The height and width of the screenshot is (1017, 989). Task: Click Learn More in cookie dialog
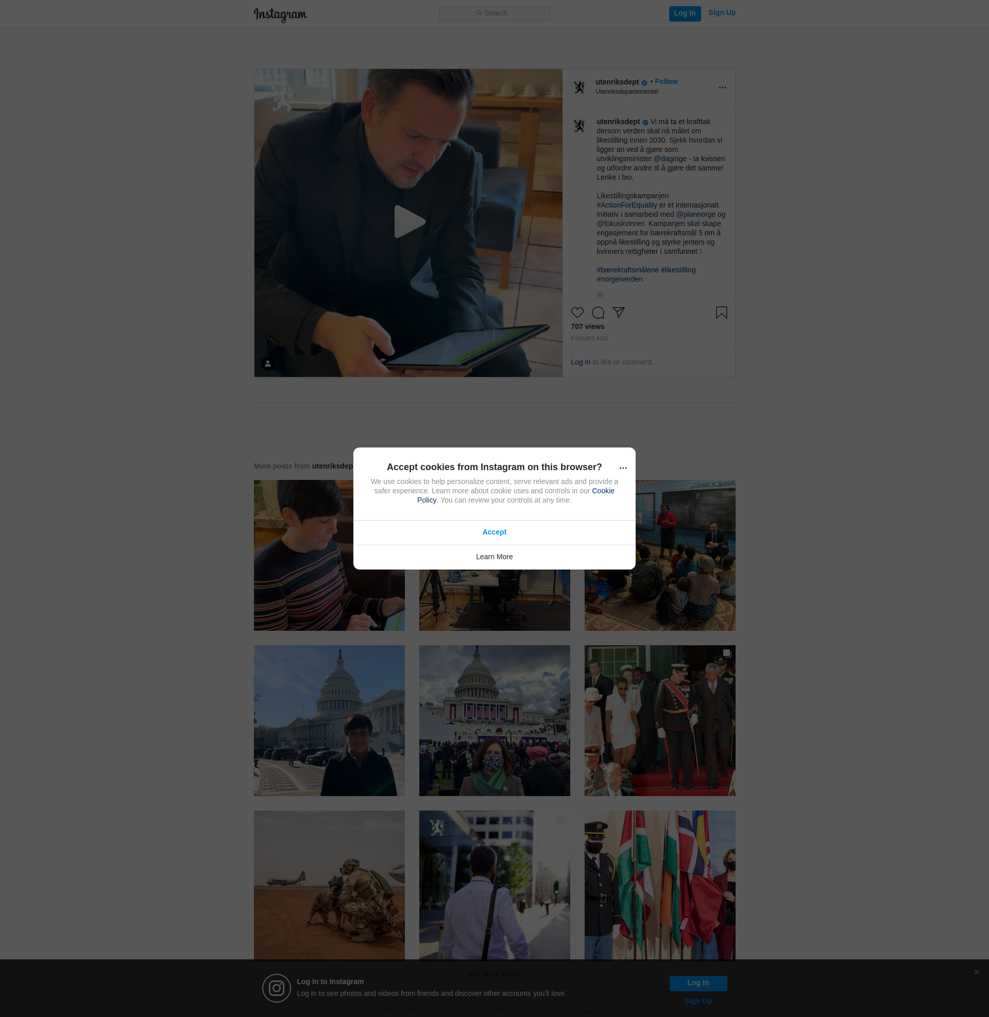click(x=494, y=557)
